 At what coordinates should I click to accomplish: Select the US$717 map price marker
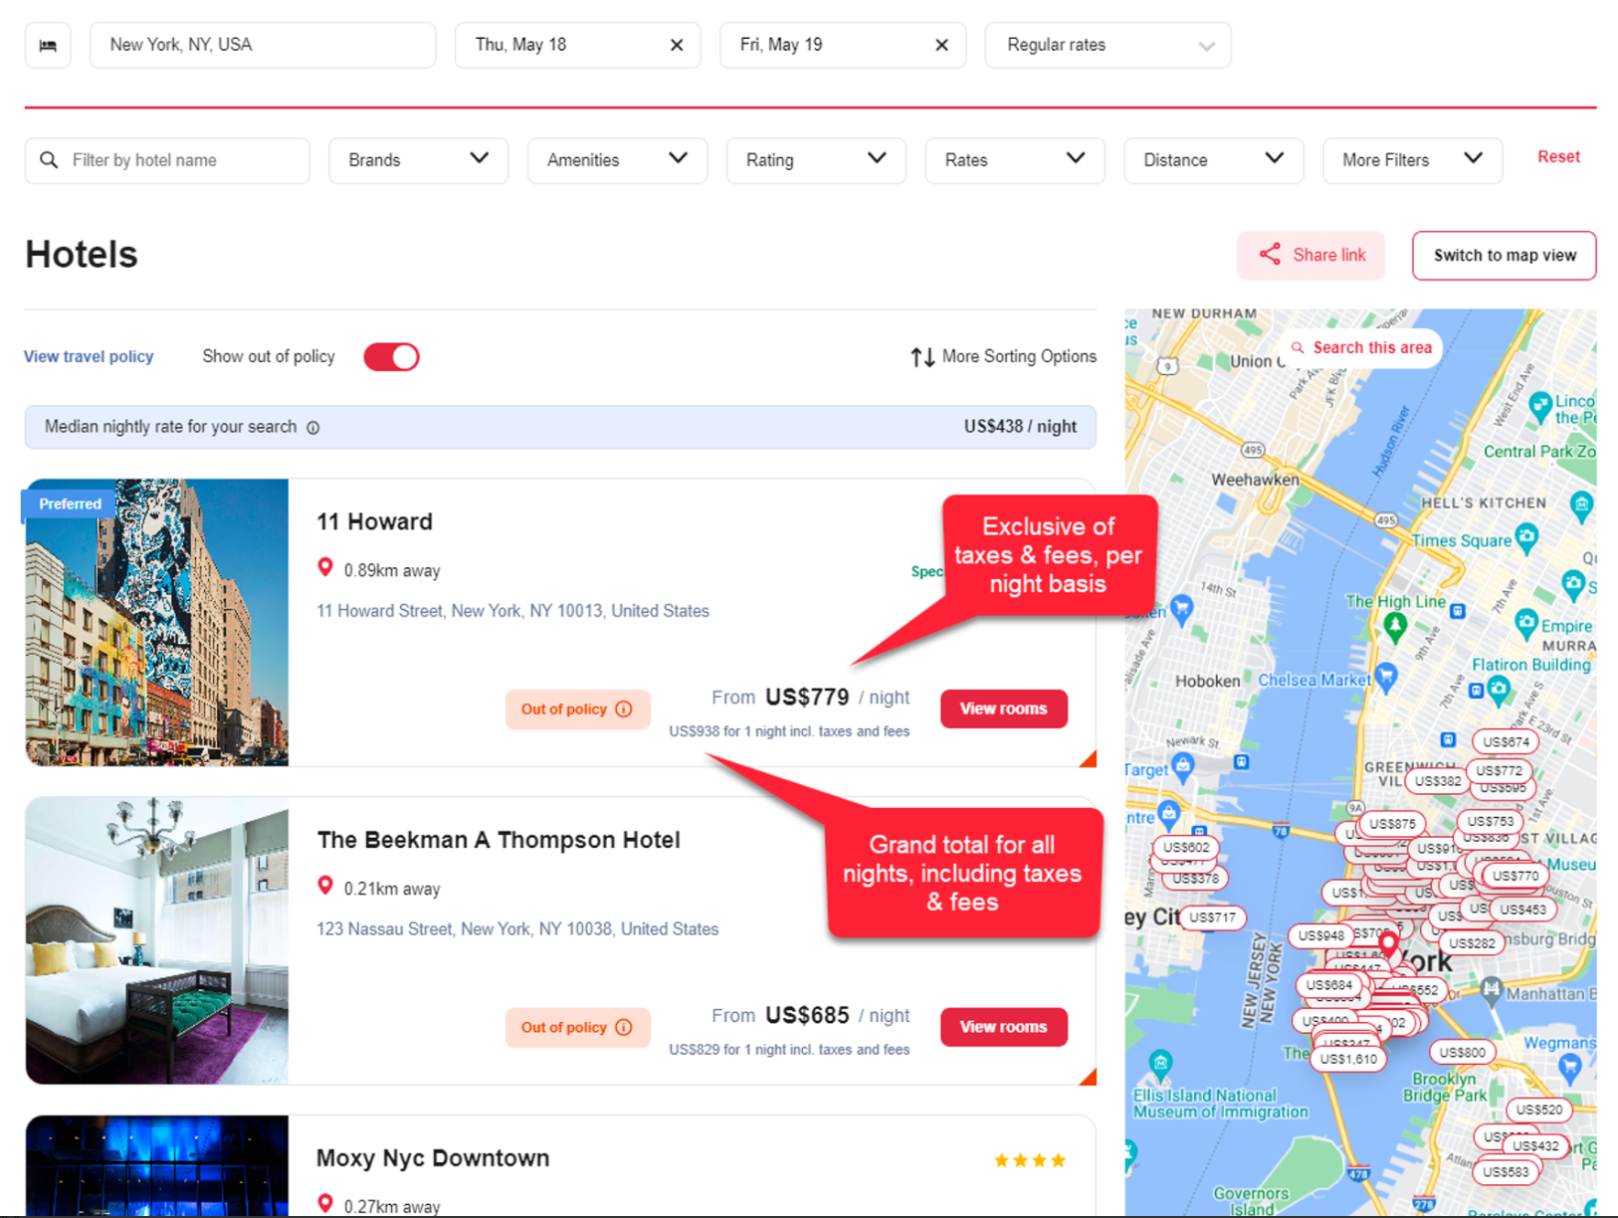(1213, 917)
